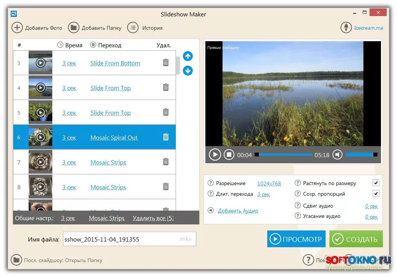Screen dimensions: 397x277
Task: Click the preview playback progress bar
Action: (x=284, y=155)
